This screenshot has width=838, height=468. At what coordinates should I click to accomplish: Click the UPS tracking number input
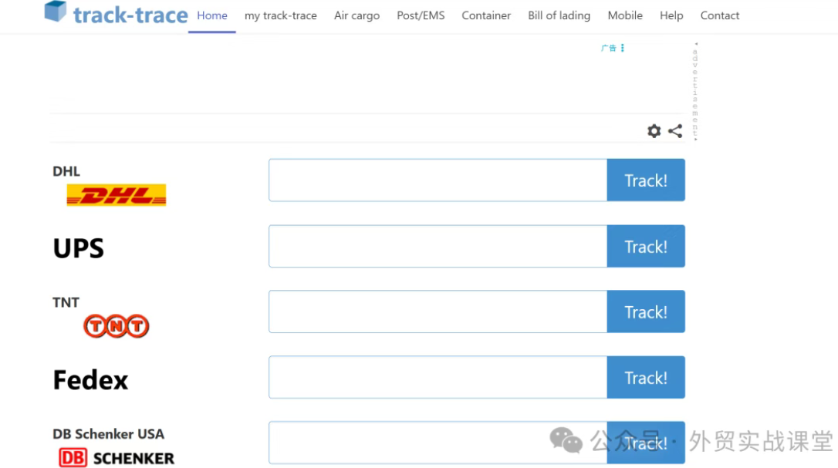click(438, 247)
